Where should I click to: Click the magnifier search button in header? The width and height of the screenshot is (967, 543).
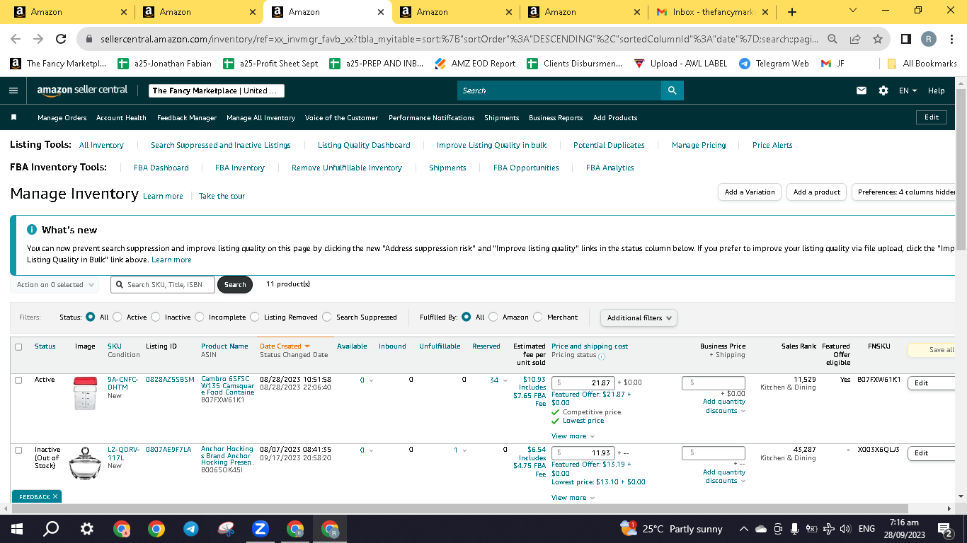672,90
